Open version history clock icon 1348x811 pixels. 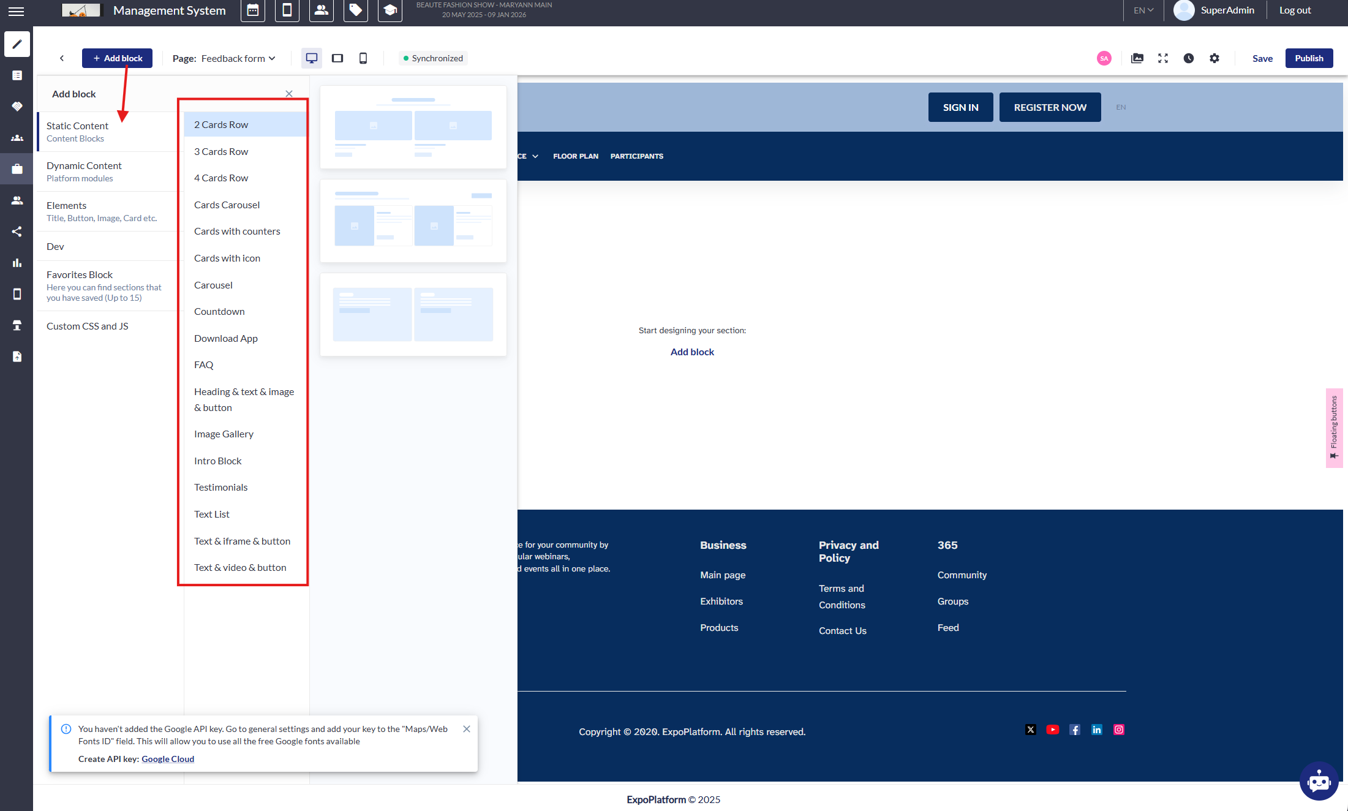1189,58
